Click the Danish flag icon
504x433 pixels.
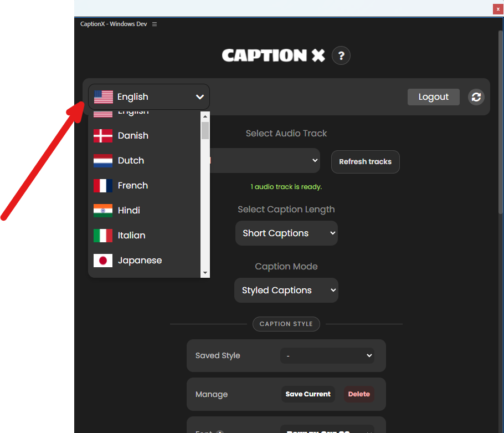coord(103,135)
